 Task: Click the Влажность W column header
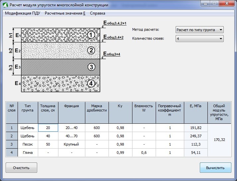144,113
